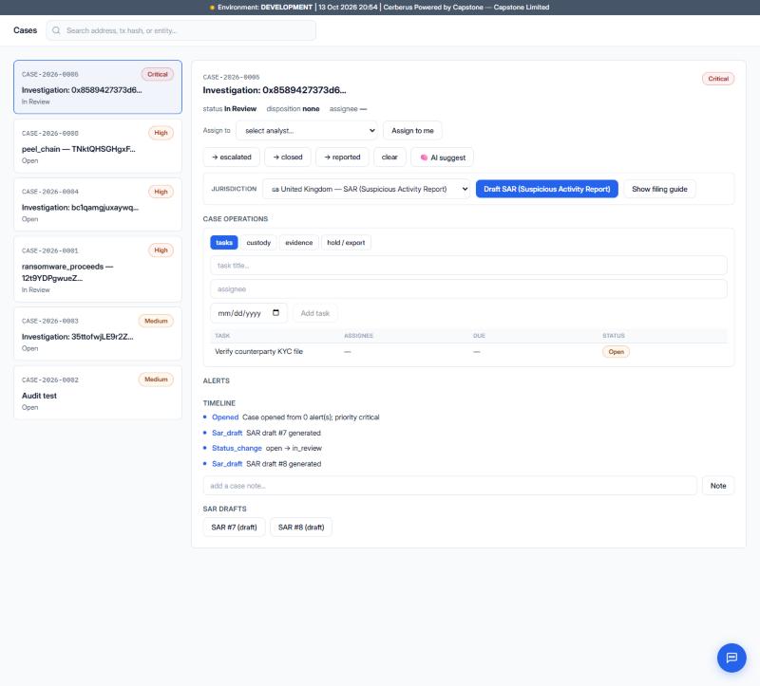This screenshot has height=686, width=760.
Task: Open the Audit test case card
Action: pos(98,393)
